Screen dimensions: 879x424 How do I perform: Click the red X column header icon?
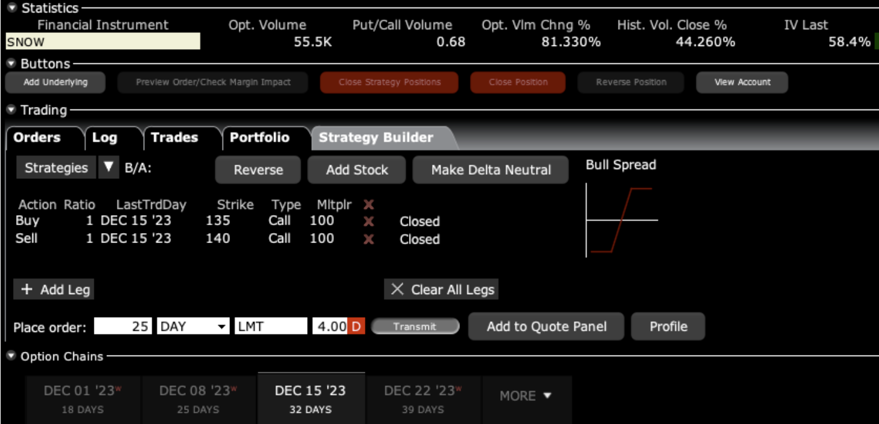(x=369, y=205)
